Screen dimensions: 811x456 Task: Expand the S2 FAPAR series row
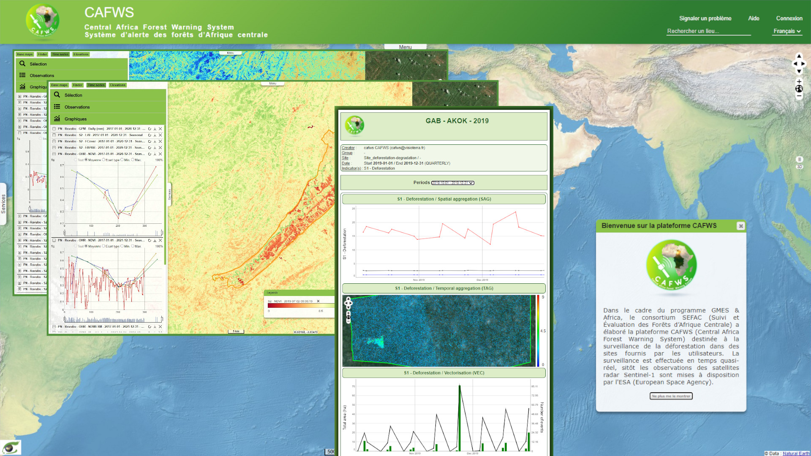pos(54,148)
